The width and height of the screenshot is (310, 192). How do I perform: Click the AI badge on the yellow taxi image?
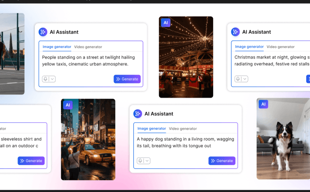click(68, 105)
